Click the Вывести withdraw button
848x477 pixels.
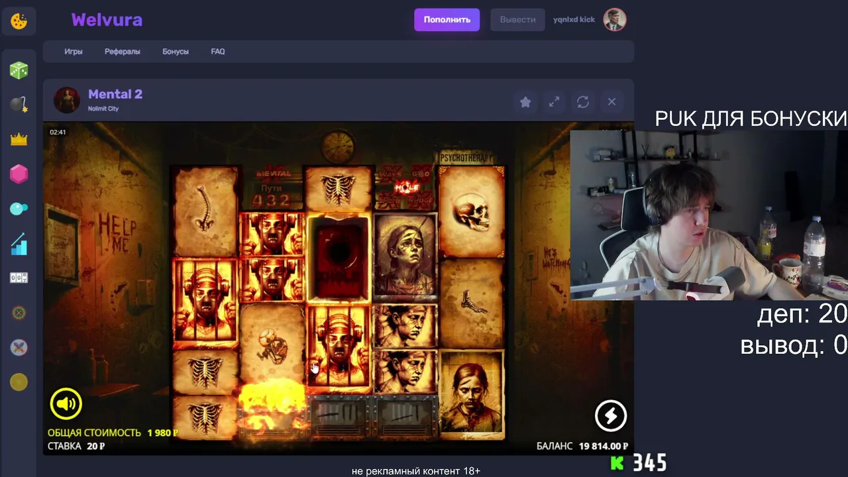point(518,20)
